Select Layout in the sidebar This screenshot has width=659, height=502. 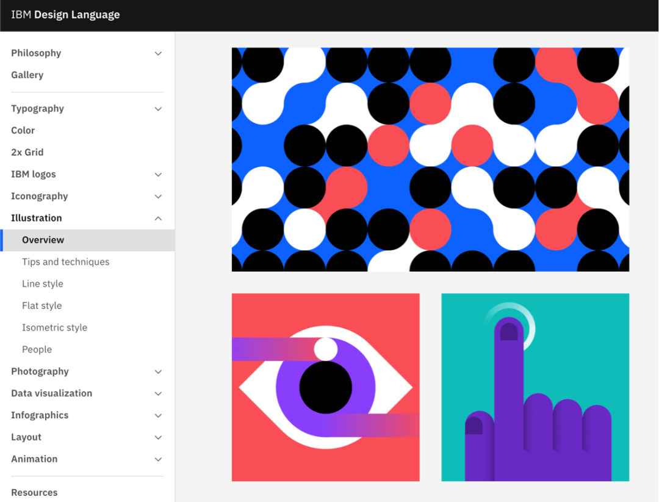(26, 437)
